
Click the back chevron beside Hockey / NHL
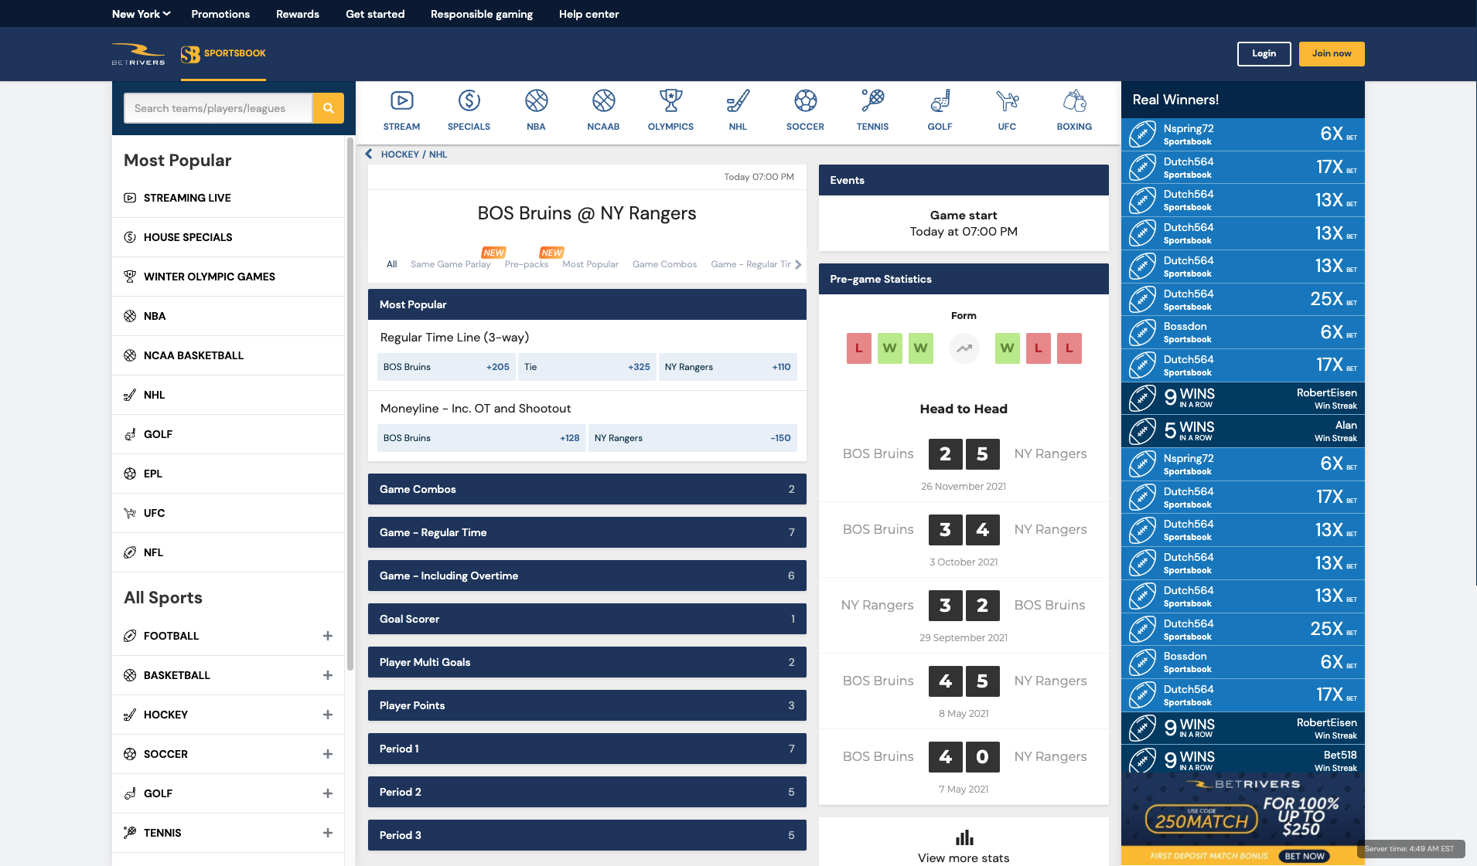[x=369, y=154]
